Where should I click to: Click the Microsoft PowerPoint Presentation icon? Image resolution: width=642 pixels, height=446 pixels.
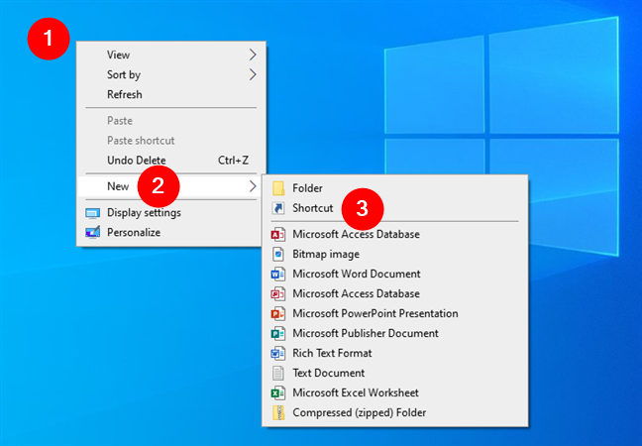(278, 313)
